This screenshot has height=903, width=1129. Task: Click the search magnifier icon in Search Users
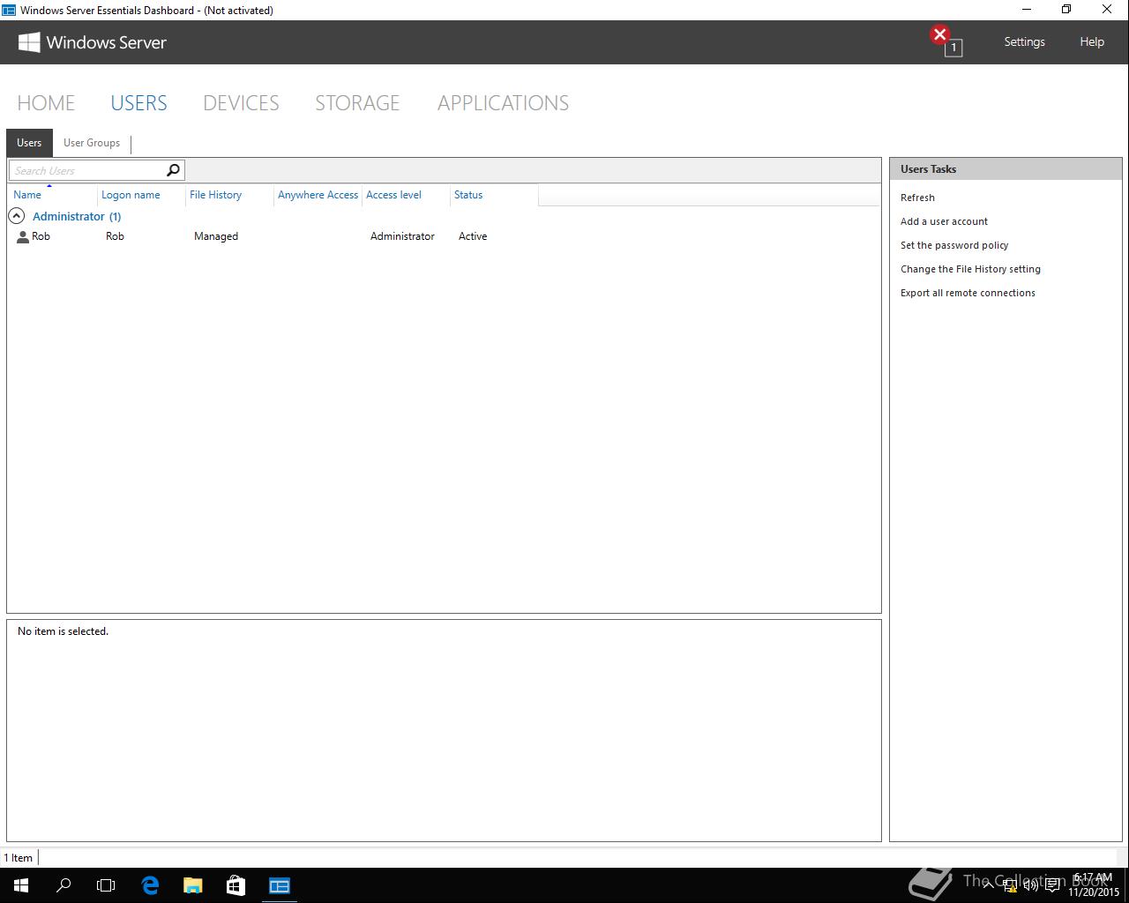[x=173, y=170]
